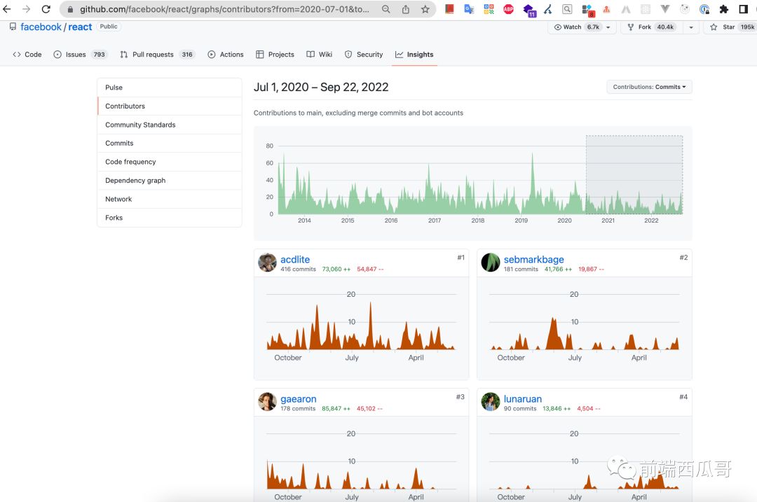Click the share page icon in address bar

tap(406, 9)
